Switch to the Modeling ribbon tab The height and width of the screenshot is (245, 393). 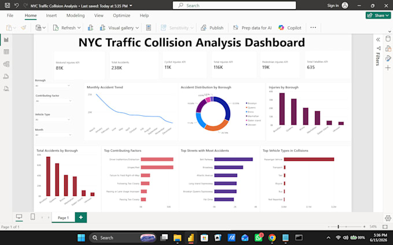pyautogui.click(x=76, y=16)
